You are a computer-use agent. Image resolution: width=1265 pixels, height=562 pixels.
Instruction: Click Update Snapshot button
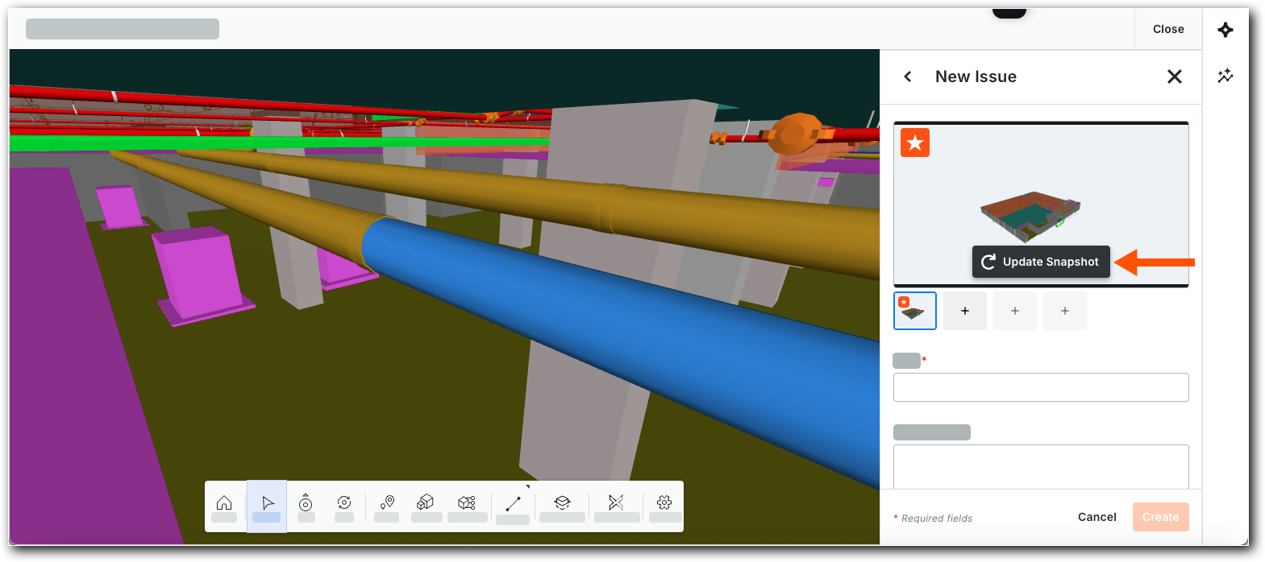(x=1041, y=262)
